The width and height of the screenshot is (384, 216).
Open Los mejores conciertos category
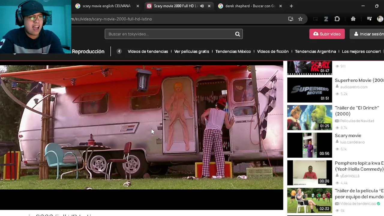pyautogui.click(x=361, y=51)
